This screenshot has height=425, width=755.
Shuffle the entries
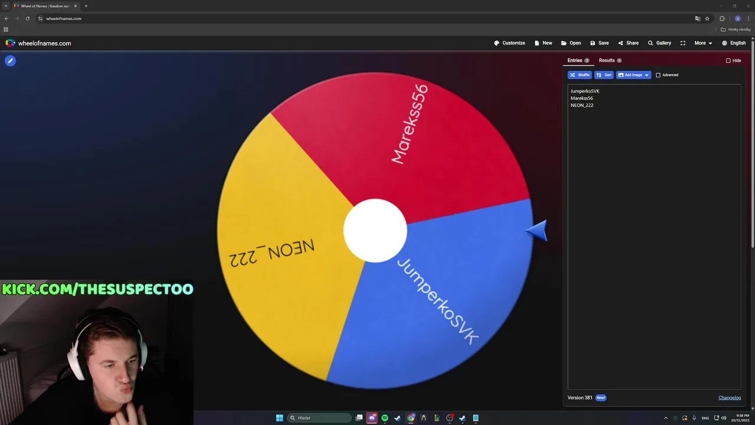579,75
